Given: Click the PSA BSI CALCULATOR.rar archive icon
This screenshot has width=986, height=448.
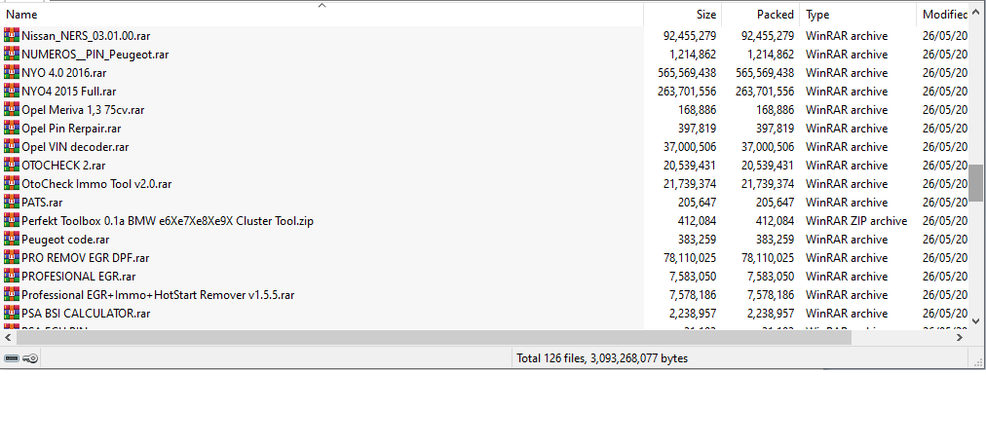Looking at the screenshot, I should click(12, 313).
